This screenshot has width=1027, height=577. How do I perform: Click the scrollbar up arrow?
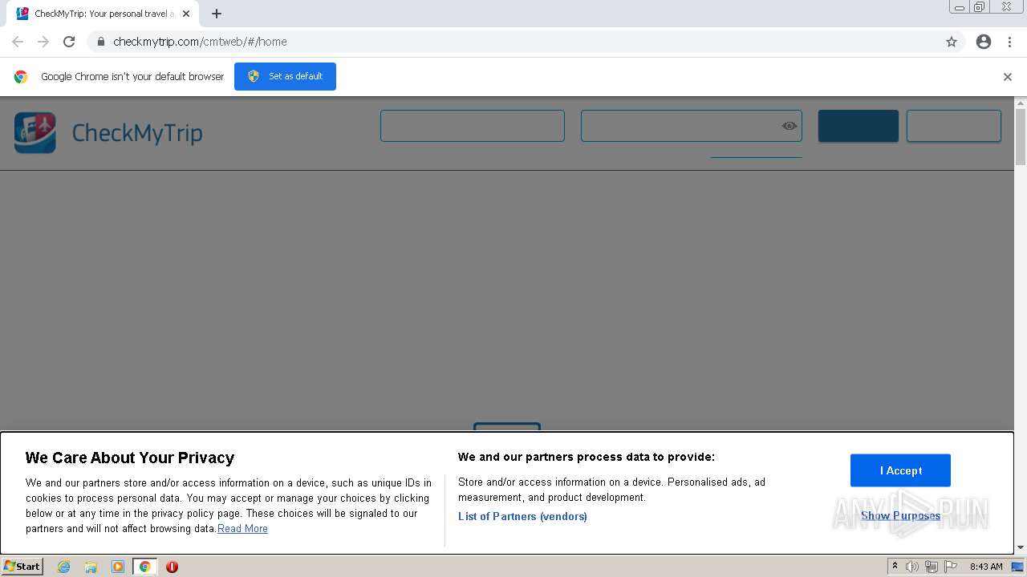point(1021,103)
